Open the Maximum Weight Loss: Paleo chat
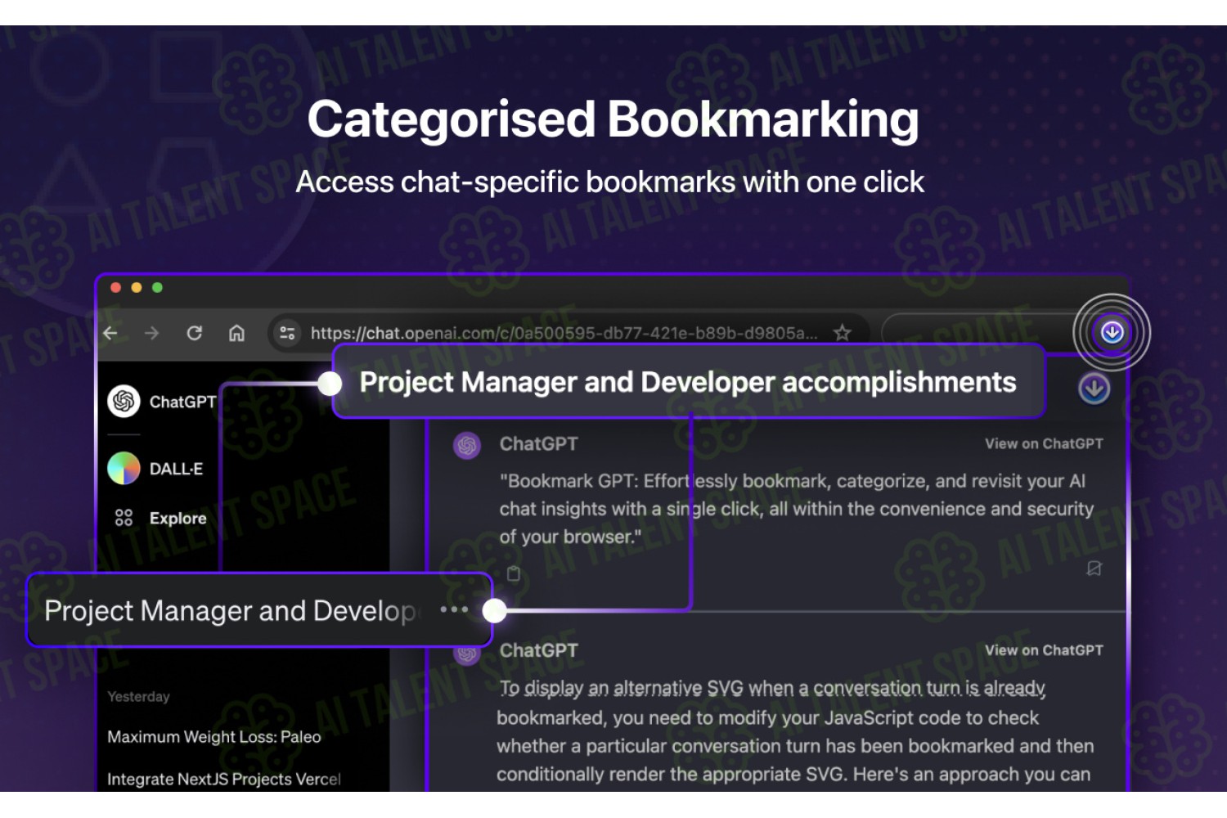The height and width of the screenshot is (818, 1227). pos(214,737)
